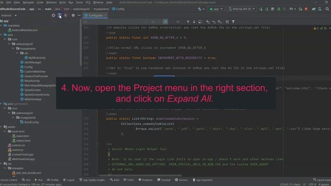Open Search Everywhere magnifier icon
Image resolution: width=331 pixels, height=186 pixels.
[327, 9]
